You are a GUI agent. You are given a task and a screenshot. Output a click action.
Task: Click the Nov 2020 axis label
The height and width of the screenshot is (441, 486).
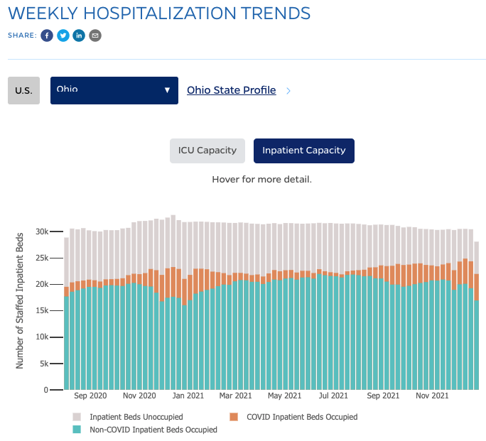[x=139, y=396]
